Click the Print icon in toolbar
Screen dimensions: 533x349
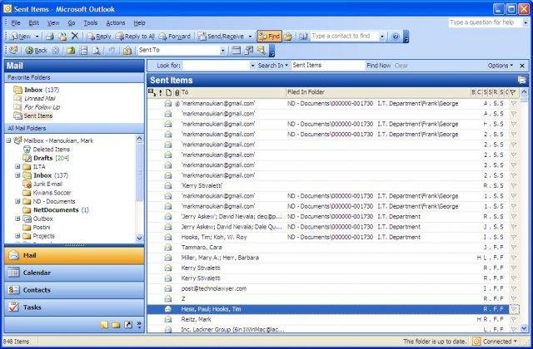[50, 37]
